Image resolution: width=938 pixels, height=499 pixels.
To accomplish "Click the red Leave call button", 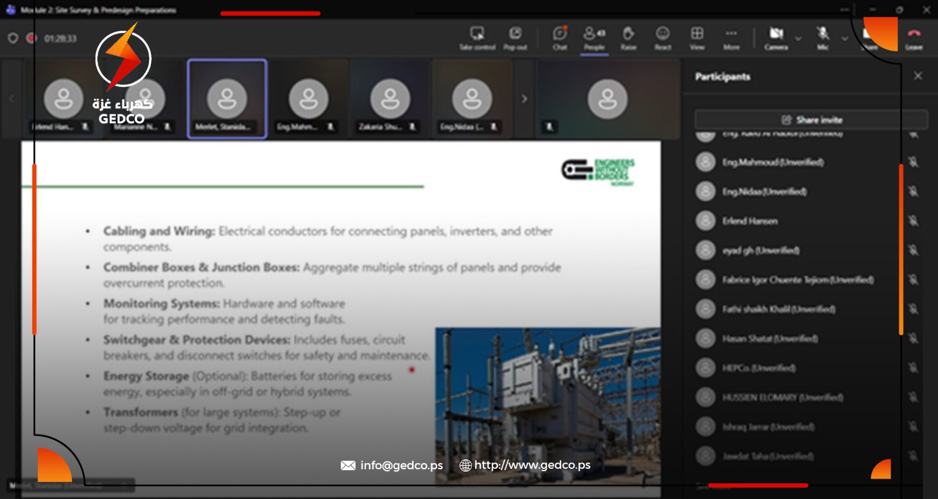I will click(914, 34).
